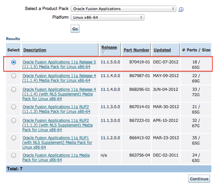Viewport: 215px width, 185px height.
Task: Click size cell 22 / 69G
Action: point(196,78)
